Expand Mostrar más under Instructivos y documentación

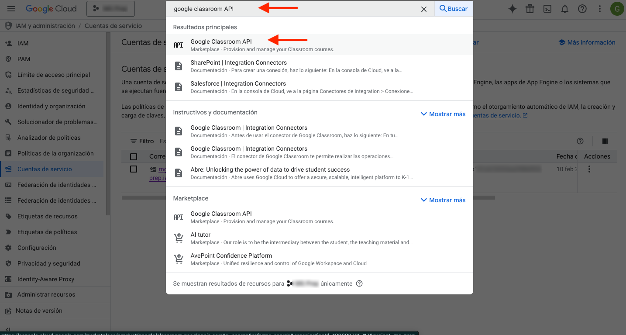pos(443,114)
